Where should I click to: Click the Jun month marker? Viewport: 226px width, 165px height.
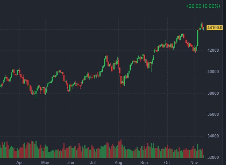pyautogui.click(x=71, y=162)
